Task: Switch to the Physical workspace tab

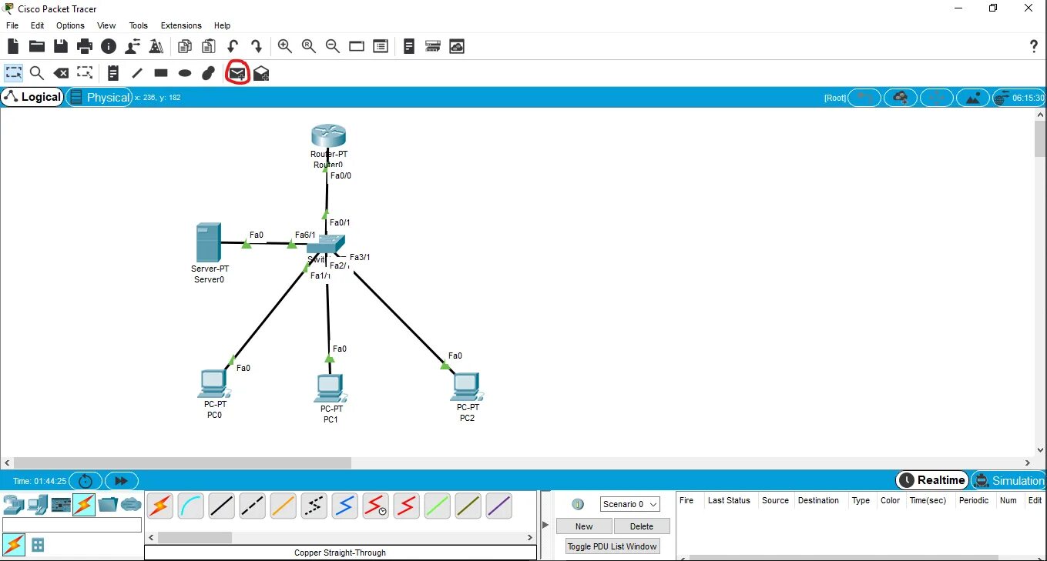Action: (x=99, y=97)
